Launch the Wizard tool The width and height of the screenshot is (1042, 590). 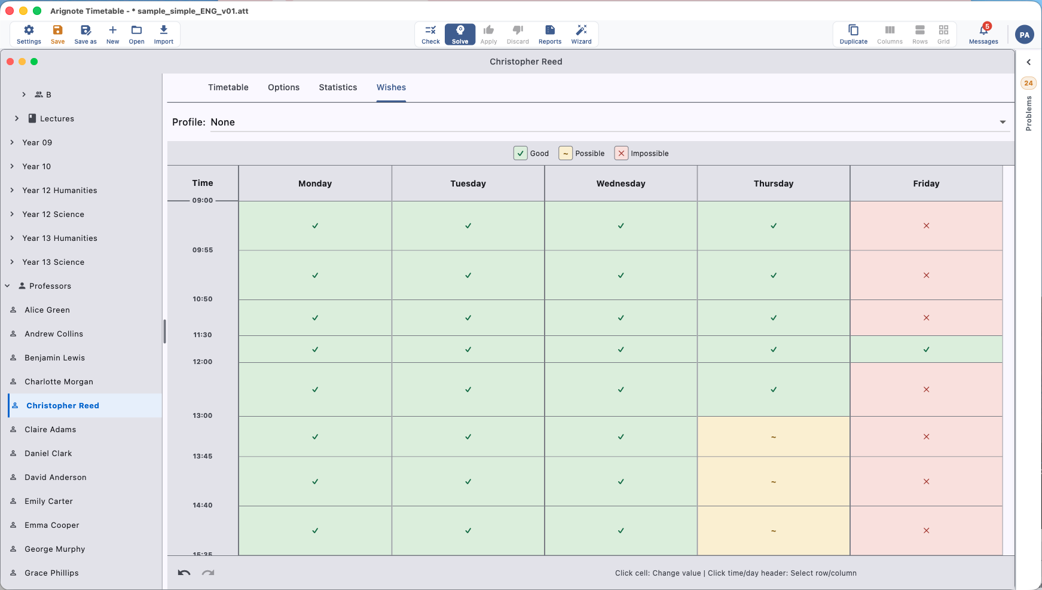581,35
